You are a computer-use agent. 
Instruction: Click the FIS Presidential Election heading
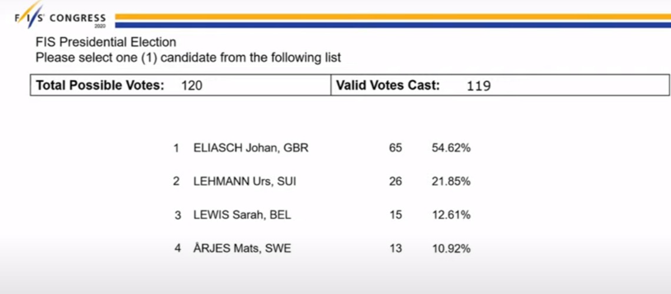106,42
